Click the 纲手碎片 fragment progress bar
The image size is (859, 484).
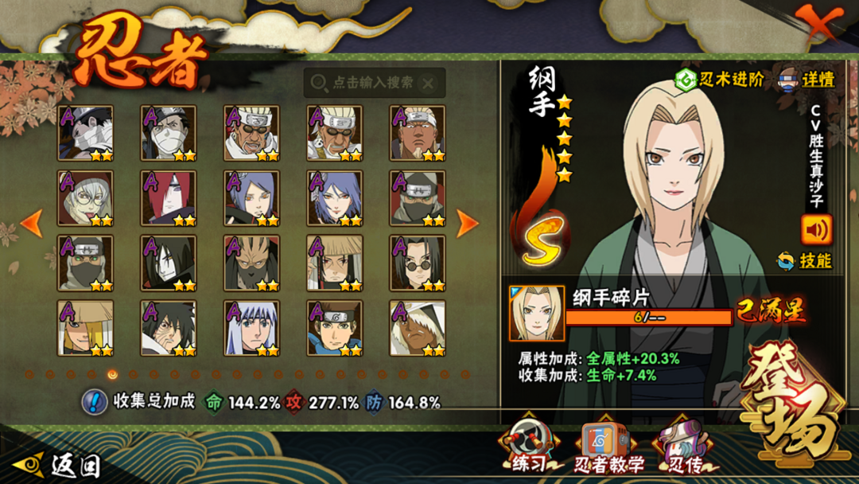tap(649, 318)
